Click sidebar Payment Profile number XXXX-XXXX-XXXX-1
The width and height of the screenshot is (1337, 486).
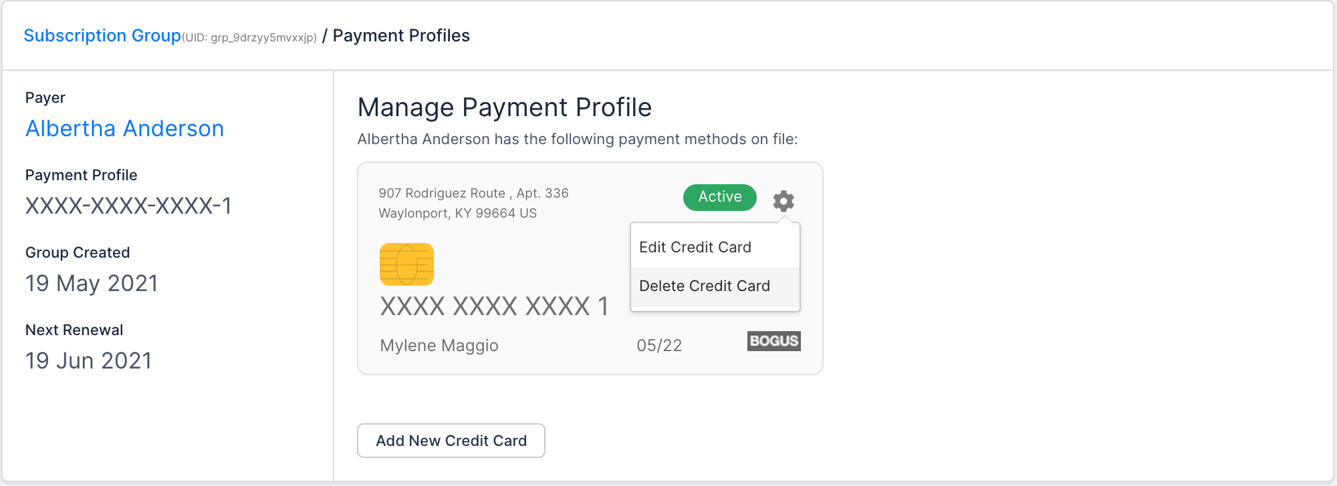(128, 206)
